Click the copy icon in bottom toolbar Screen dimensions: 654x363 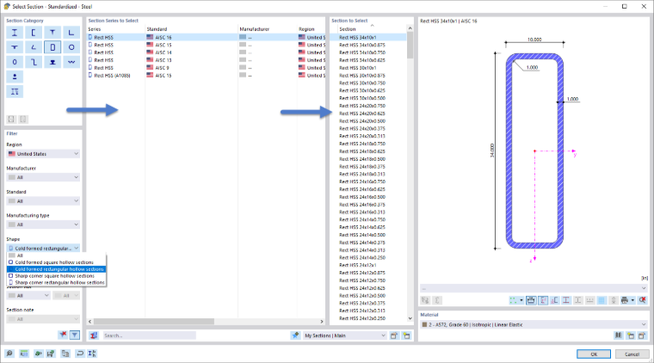pos(65,354)
